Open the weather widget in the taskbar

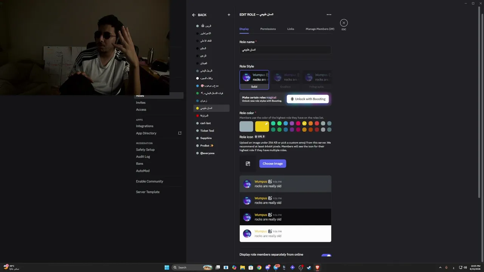[11, 267]
